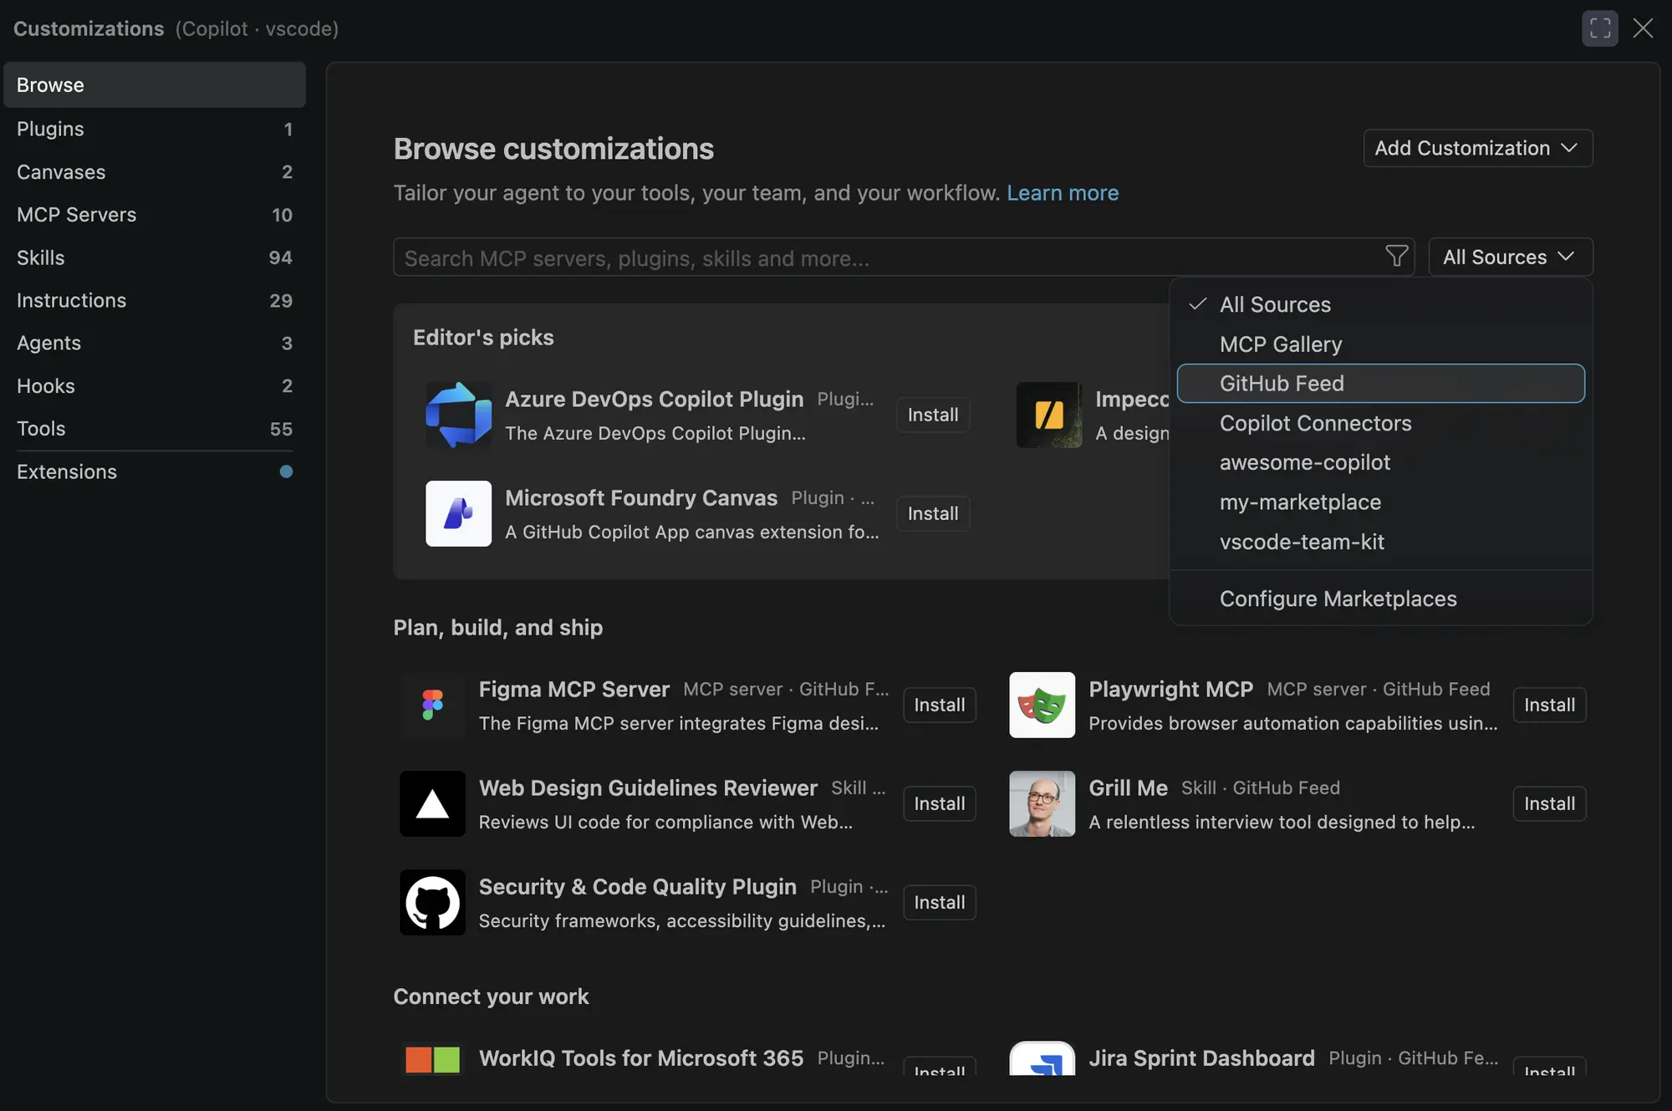The width and height of the screenshot is (1672, 1111).
Task: Open Skills section
Action: [x=155, y=257]
